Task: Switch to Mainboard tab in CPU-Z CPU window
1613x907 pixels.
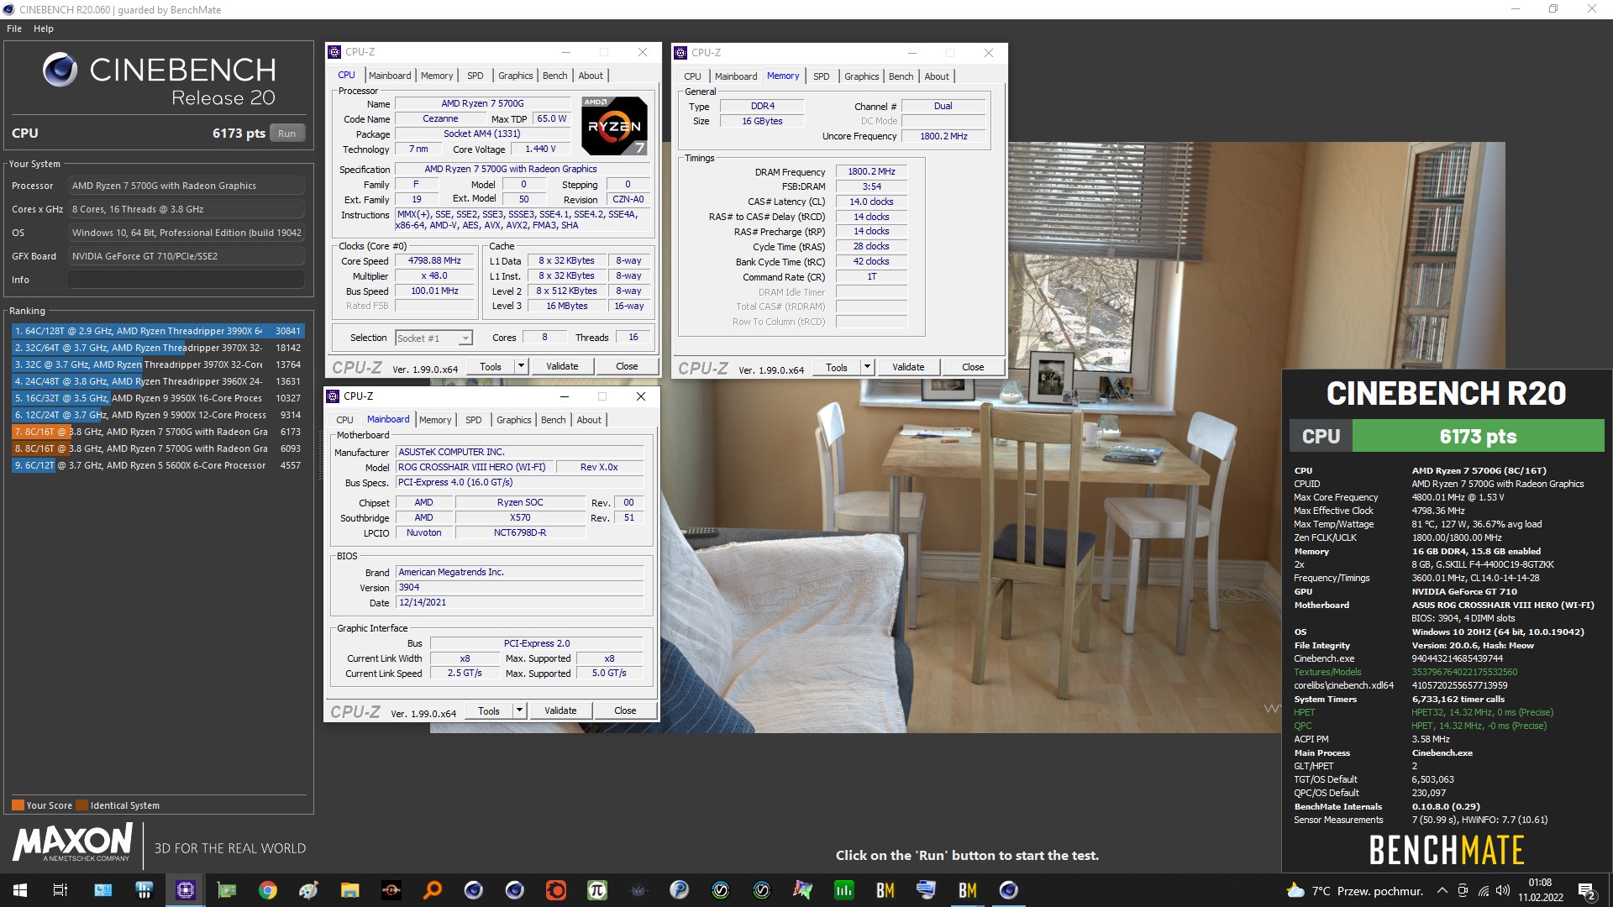Action: [x=390, y=76]
